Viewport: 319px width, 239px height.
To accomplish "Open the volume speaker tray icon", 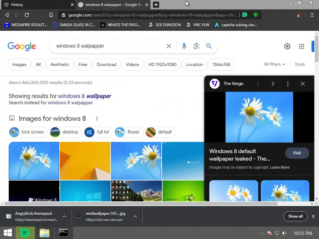I will [x=284, y=233].
